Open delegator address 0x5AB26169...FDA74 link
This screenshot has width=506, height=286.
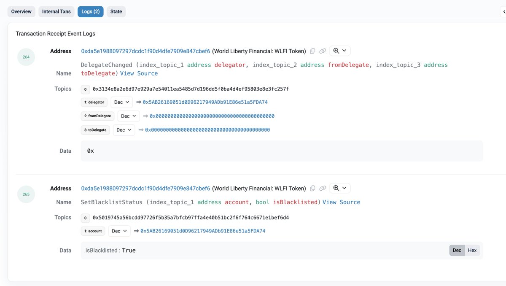point(205,102)
